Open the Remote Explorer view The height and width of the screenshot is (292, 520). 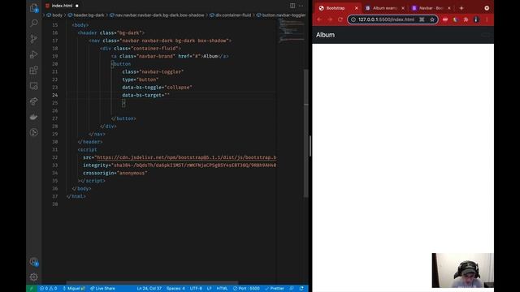[34, 86]
